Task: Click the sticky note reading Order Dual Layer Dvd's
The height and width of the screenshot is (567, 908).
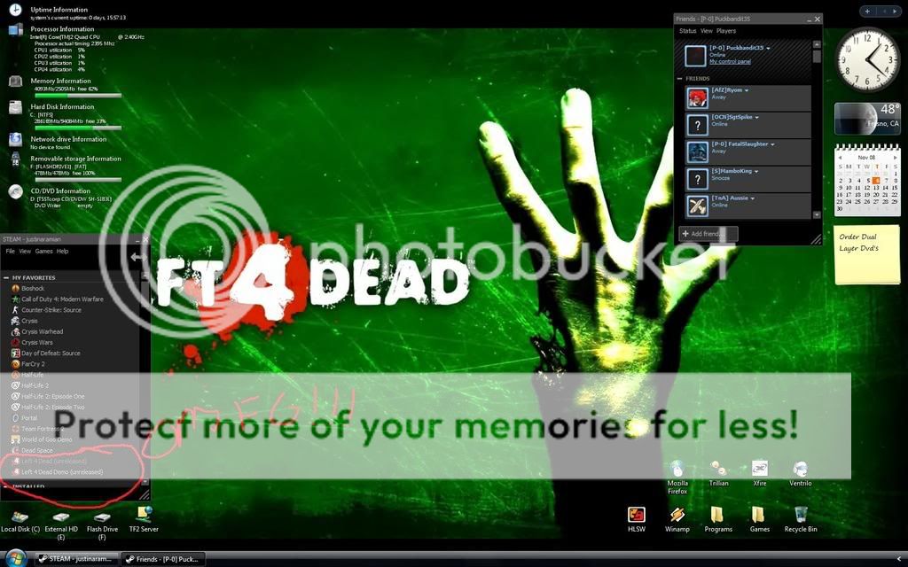Action: [x=867, y=254]
